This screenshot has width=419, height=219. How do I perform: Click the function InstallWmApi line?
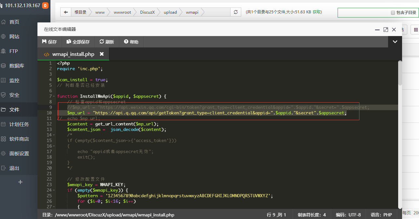pos(112,96)
